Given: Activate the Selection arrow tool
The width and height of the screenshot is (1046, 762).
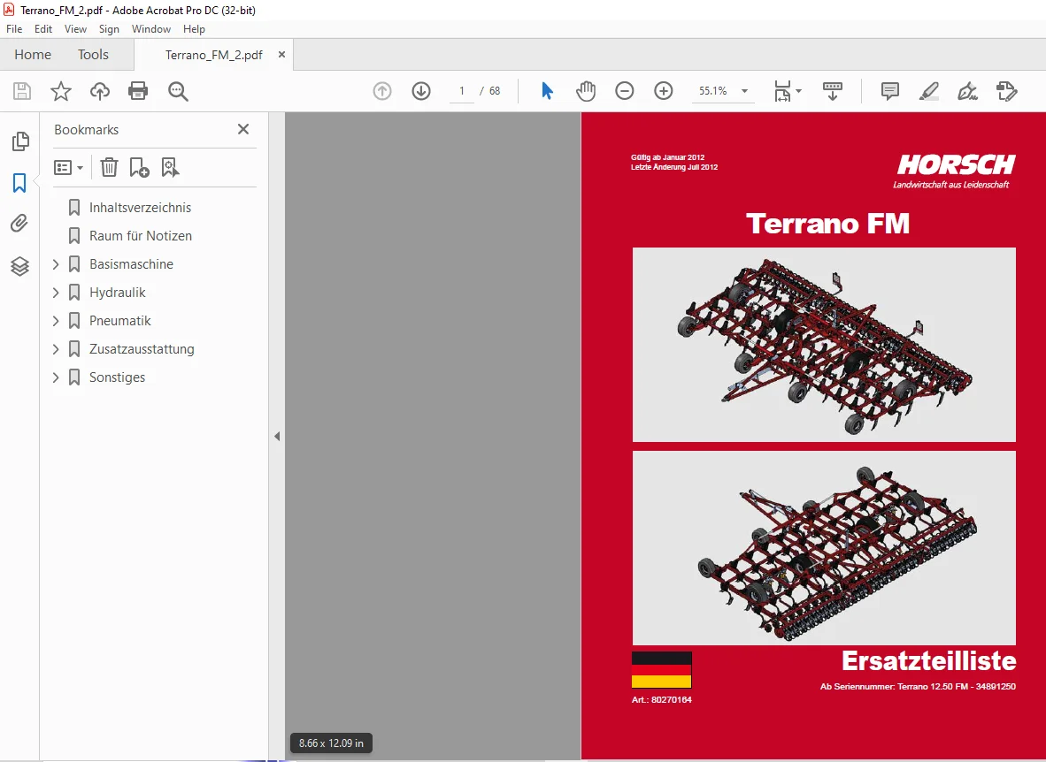Looking at the screenshot, I should (547, 91).
